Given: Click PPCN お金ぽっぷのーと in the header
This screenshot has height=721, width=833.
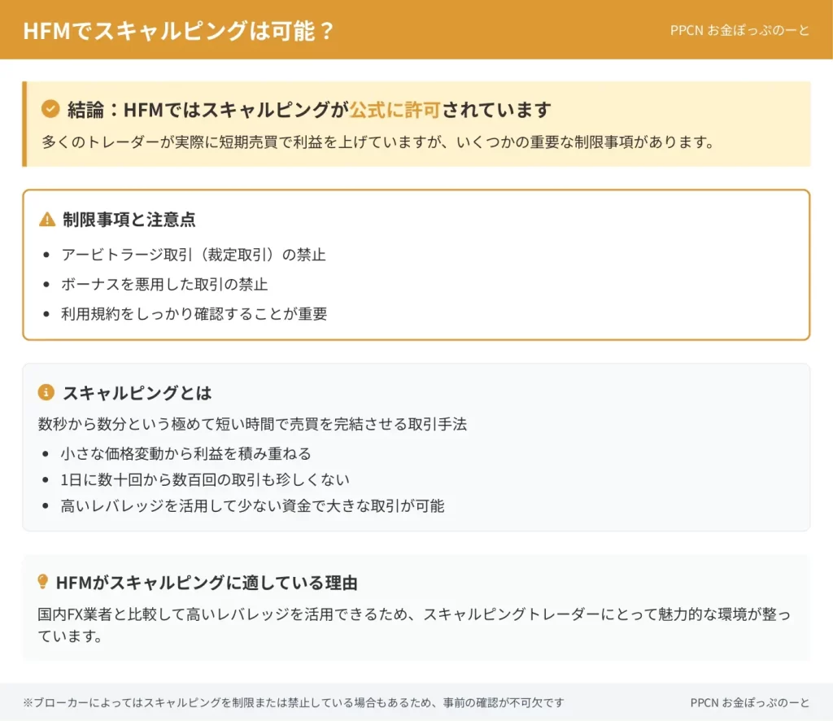Looking at the screenshot, I should pyautogui.click(x=739, y=30).
